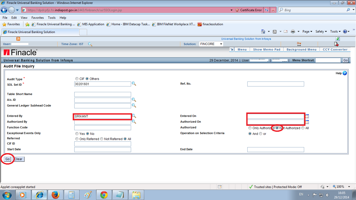This screenshot has width=356, height=200.
Task: Switch to Finacle Universal Banking Solution tab
Action: (x=40, y=32)
